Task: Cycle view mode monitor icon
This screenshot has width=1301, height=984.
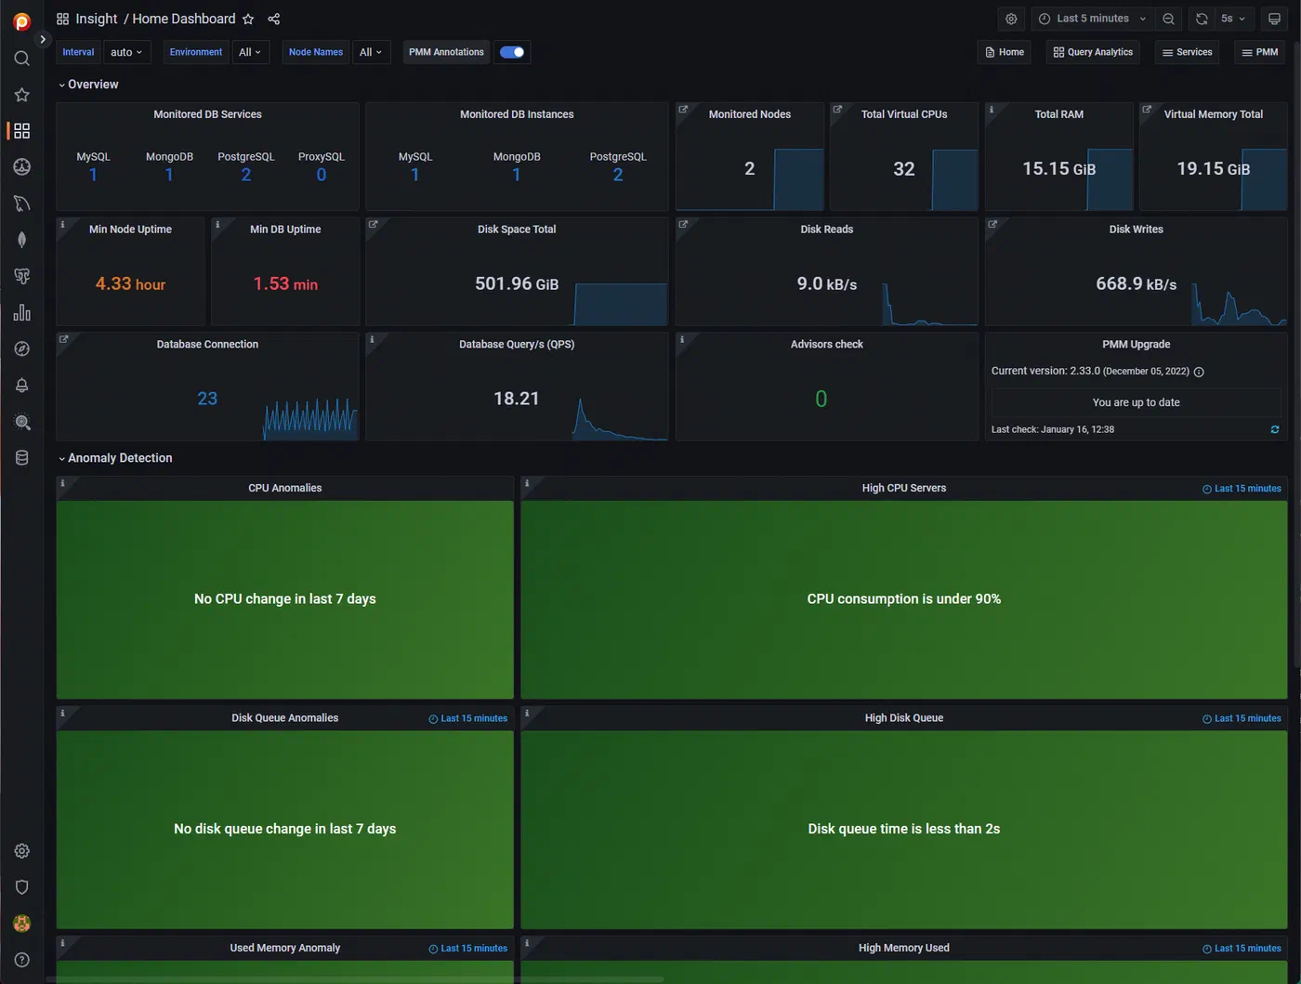Action: click(x=1274, y=19)
